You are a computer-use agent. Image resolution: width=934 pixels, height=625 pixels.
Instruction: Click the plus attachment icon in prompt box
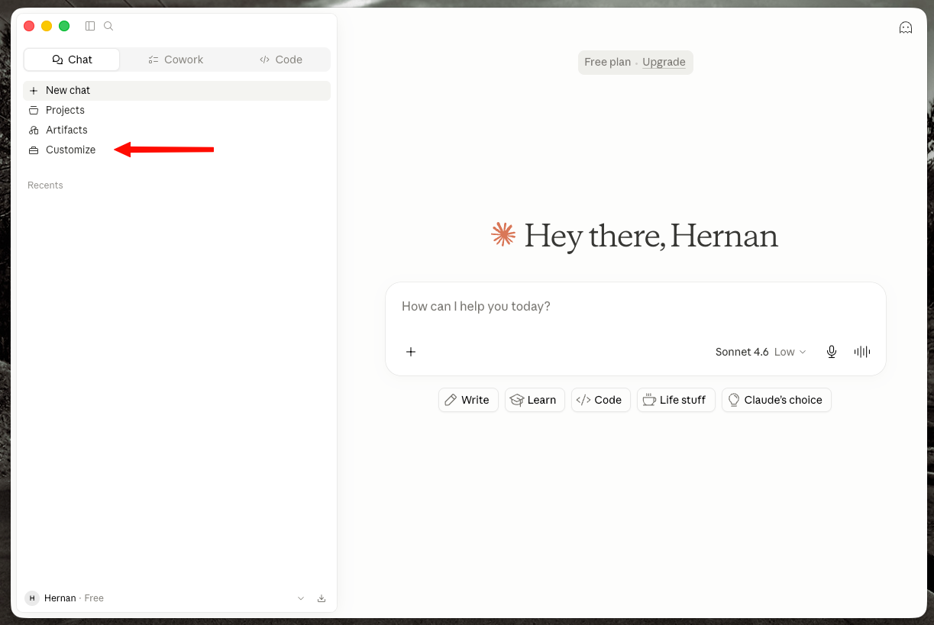(411, 352)
